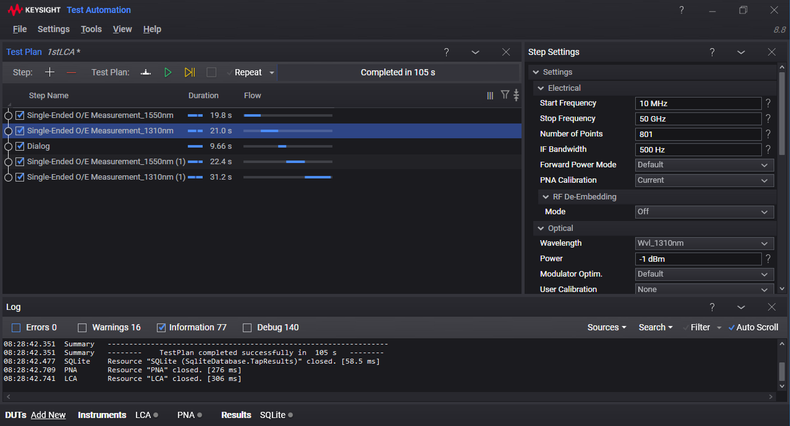790x426 pixels.
Task: Open the Tools menu
Action: (x=91, y=29)
